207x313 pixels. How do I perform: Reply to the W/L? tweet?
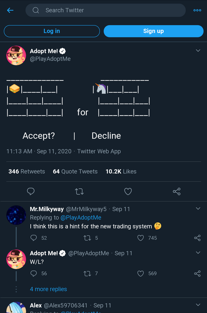click(x=34, y=273)
